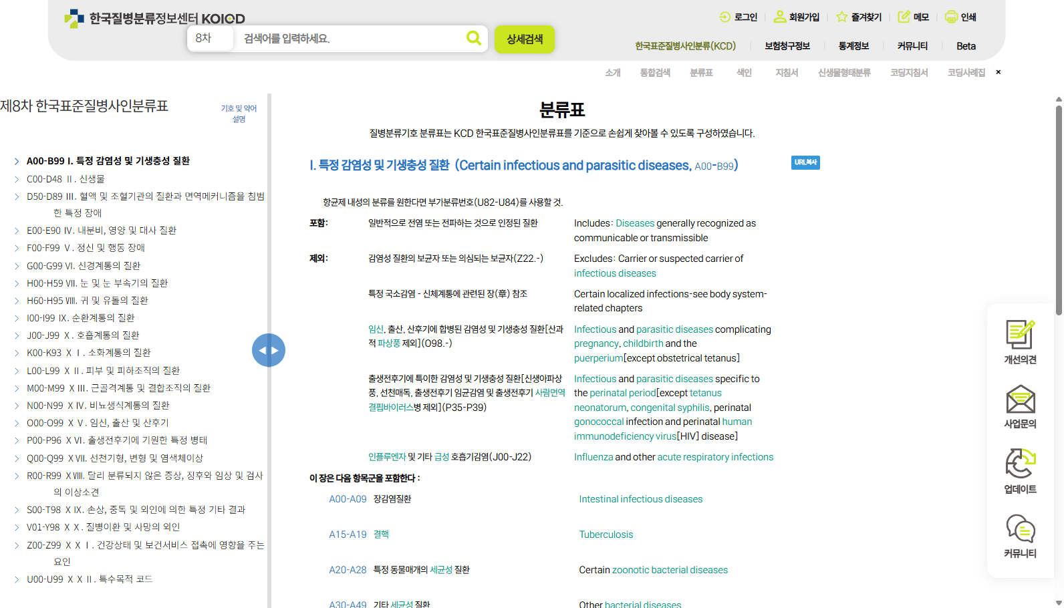This screenshot has width=1064, height=608.
Task: Open 개선의견 feedback icon in side panel
Action: (x=1020, y=335)
